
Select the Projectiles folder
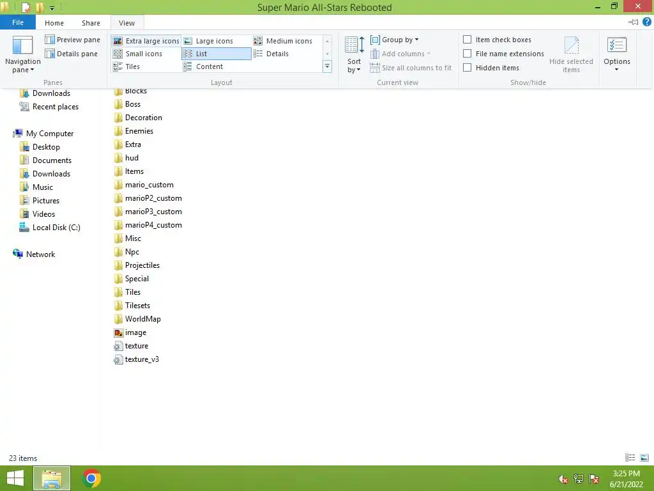(137, 265)
